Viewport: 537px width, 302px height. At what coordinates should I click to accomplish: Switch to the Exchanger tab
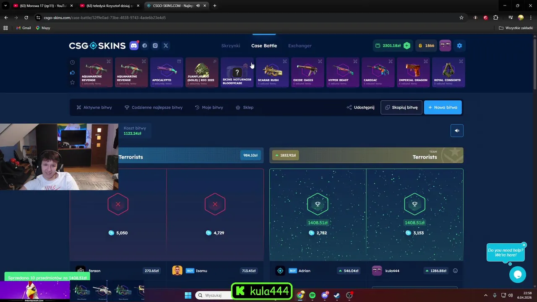(x=300, y=46)
